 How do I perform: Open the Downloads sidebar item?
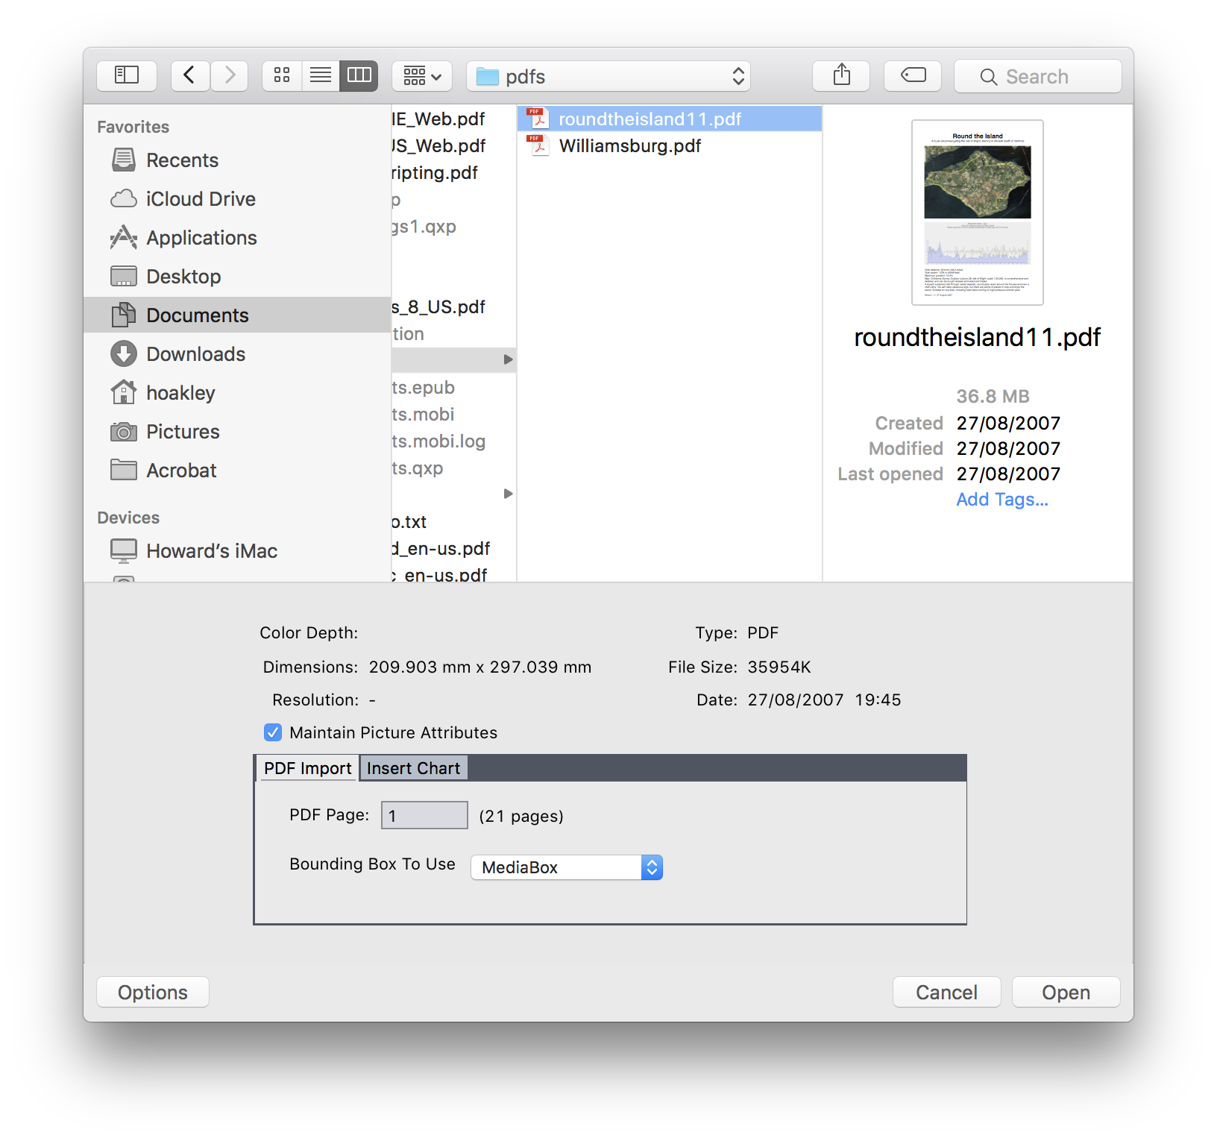pyautogui.click(x=195, y=353)
